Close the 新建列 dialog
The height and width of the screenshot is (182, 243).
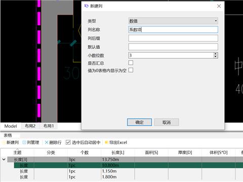(x=219, y=6)
